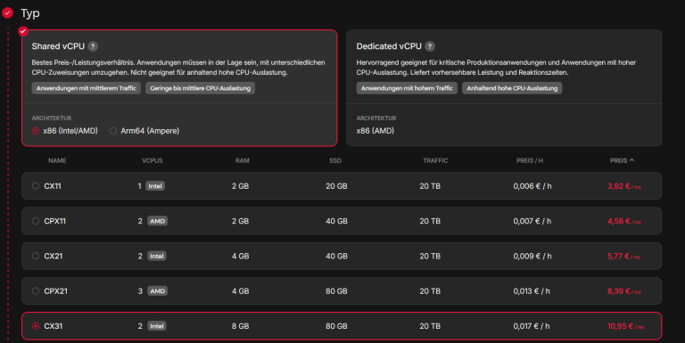Click the Anwendungen mit mittlerem Traffic tag
Screen dimensions: 685x343
(x=86, y=88)
